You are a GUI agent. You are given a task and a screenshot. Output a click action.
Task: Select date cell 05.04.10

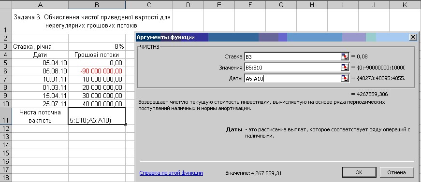pyautogui.click(x=40, y=63)
